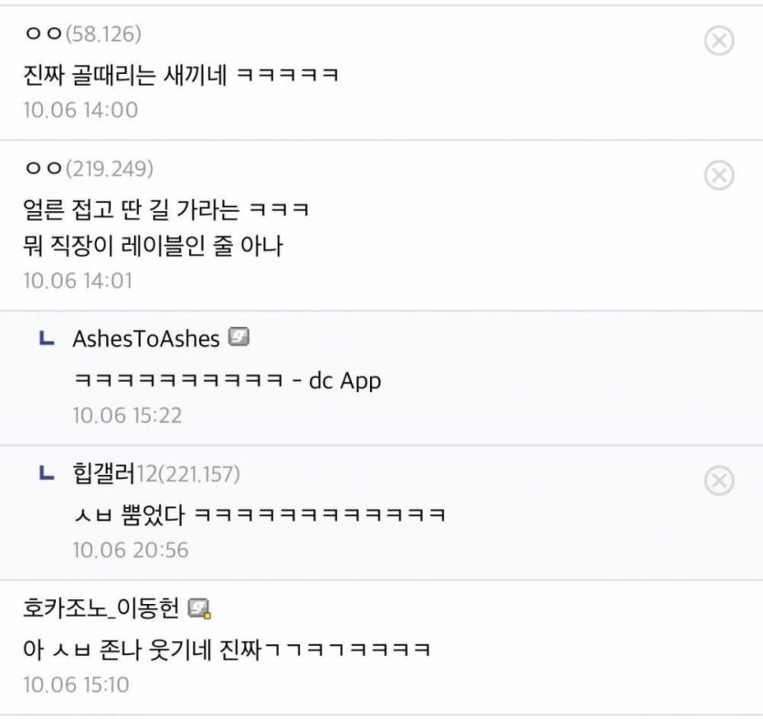Reply to the comment "아 ㅅㅂ 존나 웃기네 진짜"
This screenshot has width=763, height=719.
[x=227, y=650]
